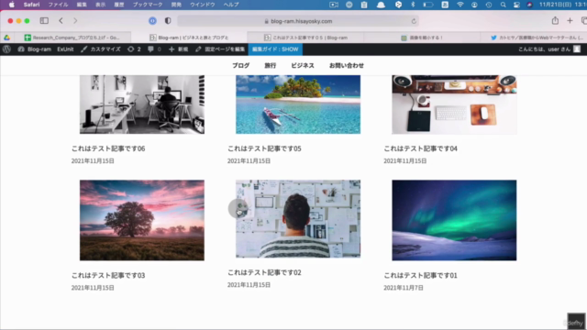Open the ファイル menu
587x330 pixels.
coord(58,5)
